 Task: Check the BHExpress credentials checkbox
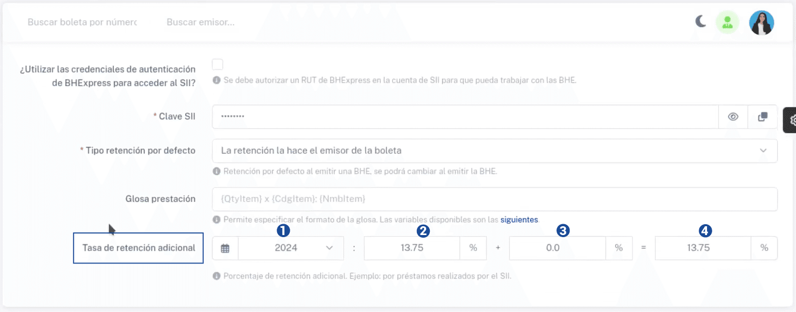(x=218, y=65)
